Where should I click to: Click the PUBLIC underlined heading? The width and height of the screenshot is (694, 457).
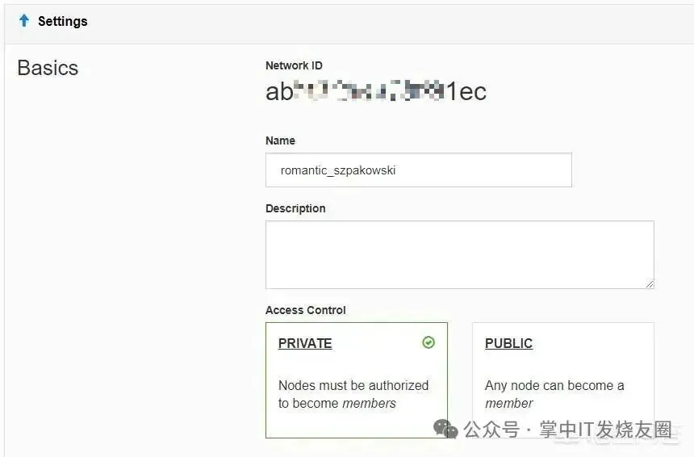[x=508, y=343]
